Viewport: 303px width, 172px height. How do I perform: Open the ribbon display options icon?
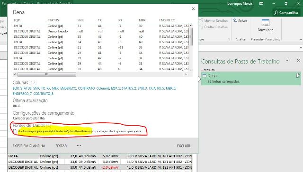(x=261, y=3)
